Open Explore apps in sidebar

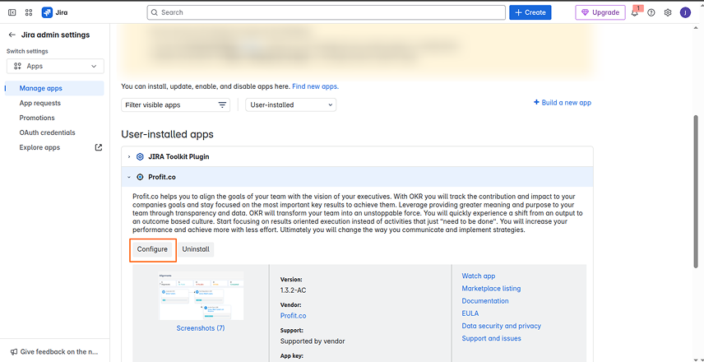[39, 147]
